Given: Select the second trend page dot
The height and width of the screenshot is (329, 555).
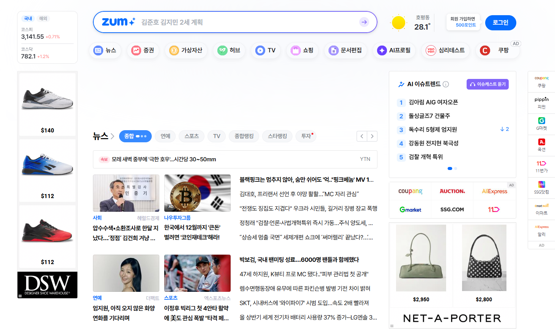Looking at the screenshot, I should click(x=456, y=168).
